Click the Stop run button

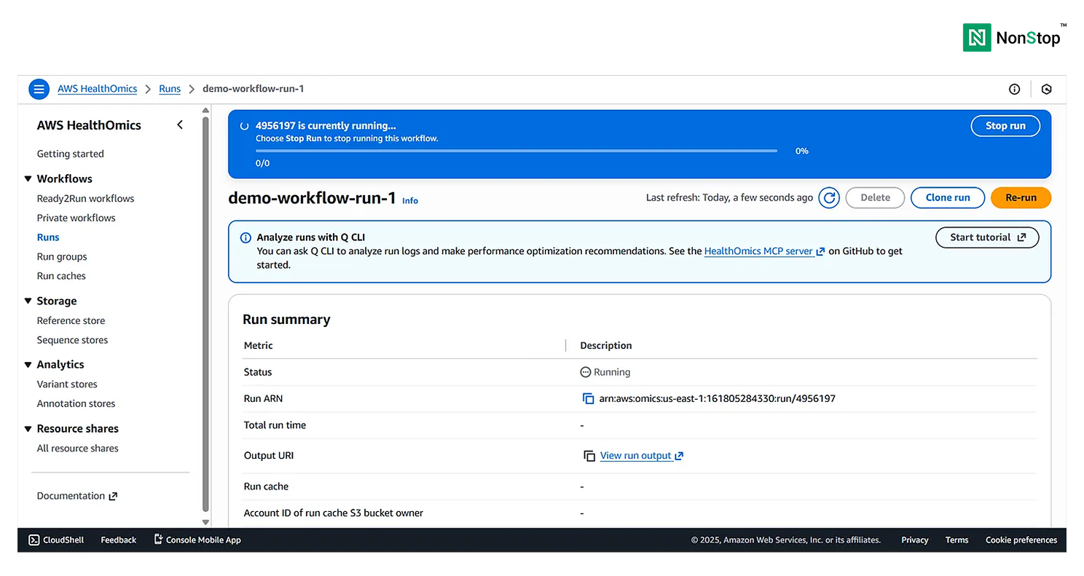[1005, 125]
